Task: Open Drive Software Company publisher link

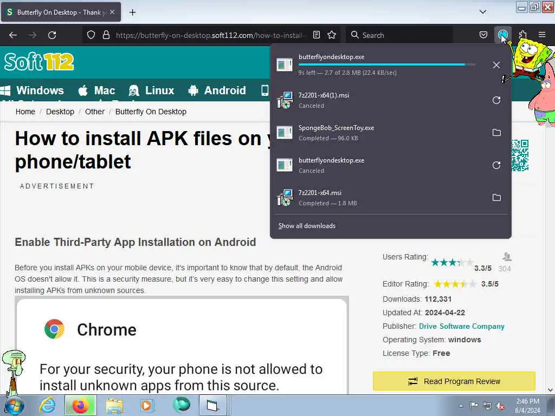Action: pyautogui.click(x=462, y=326)
